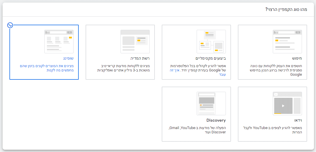Click the Discovery description 'הפעלה של מודעות ב-YouTube'
Image resolution: width=316 pixels, height=152 pixels.
(x=197, y=130)
